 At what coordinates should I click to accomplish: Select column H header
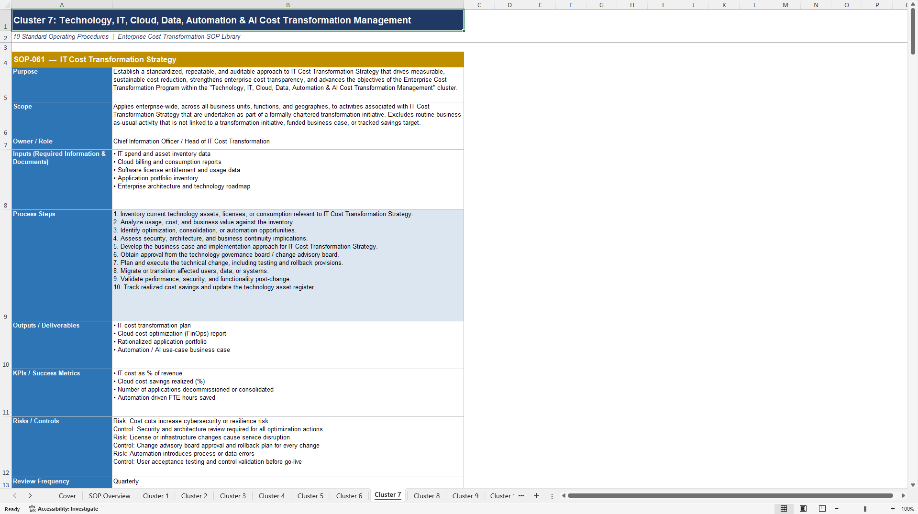point(632,5)
